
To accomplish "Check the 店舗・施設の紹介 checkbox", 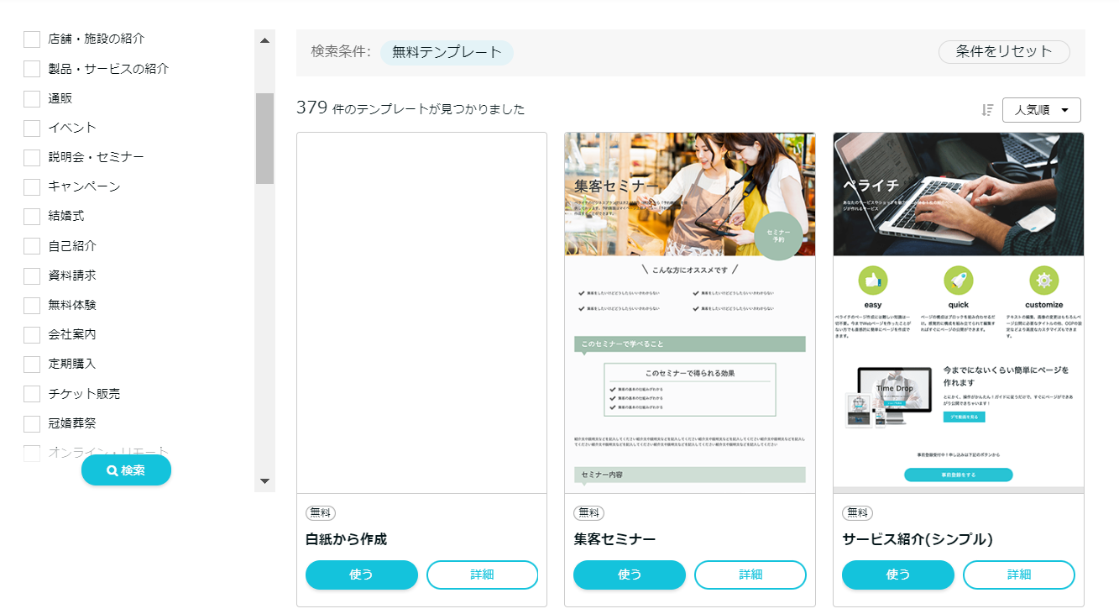I will pos(32,39).
